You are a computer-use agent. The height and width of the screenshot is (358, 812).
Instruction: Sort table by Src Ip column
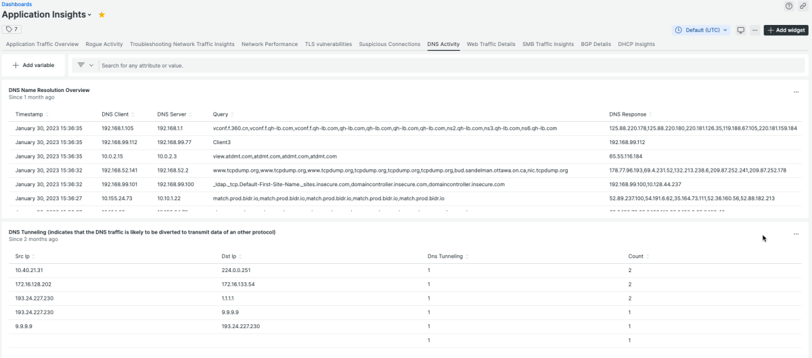click(x=24, y=256)
